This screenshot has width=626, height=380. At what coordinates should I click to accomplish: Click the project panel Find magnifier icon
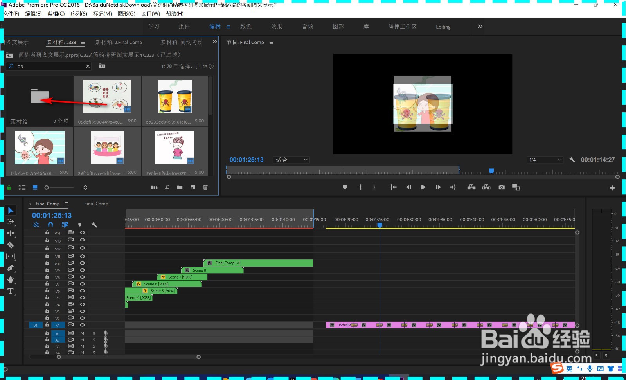(167, 188)
